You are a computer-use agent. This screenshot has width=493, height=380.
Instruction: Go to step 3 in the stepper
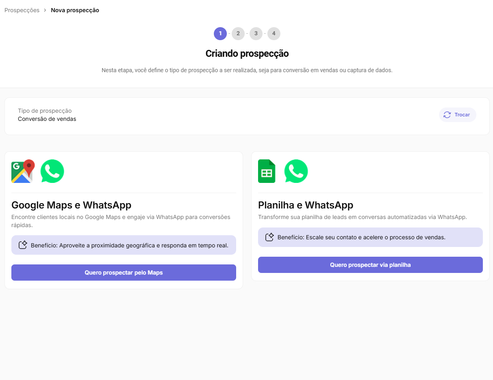click(256, 34)
